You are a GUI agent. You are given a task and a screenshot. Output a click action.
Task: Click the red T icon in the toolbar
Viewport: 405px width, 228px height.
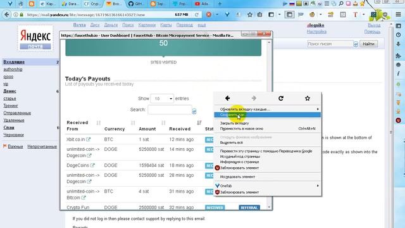355,15
